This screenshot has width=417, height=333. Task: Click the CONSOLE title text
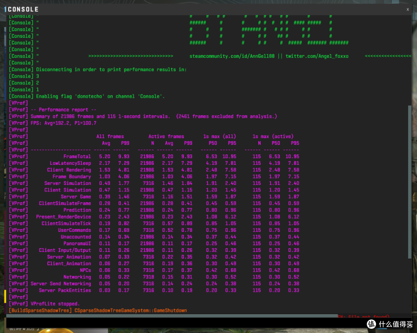23,9
